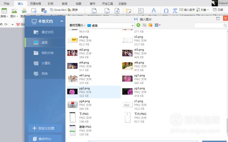Viewport: 228px width, 142px height.
Task: Insert a text box
Action: pyautogui.click(x=141, y=11)
